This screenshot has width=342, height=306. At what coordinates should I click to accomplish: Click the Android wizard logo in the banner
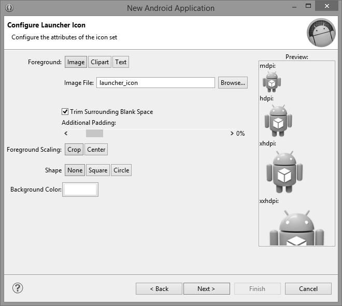tap(321, 33)
